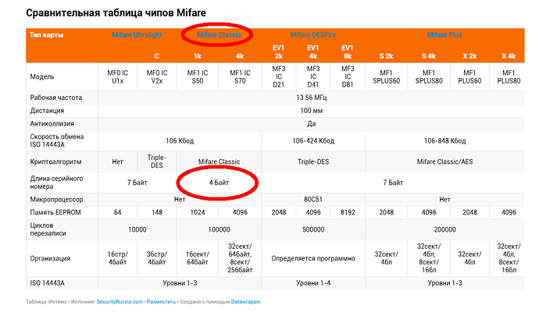This screenshot has width=539, height=319.
Task: Click organization cell '16сект/ 64байт'
Action: pyautogui.click(x=198, y=258)
